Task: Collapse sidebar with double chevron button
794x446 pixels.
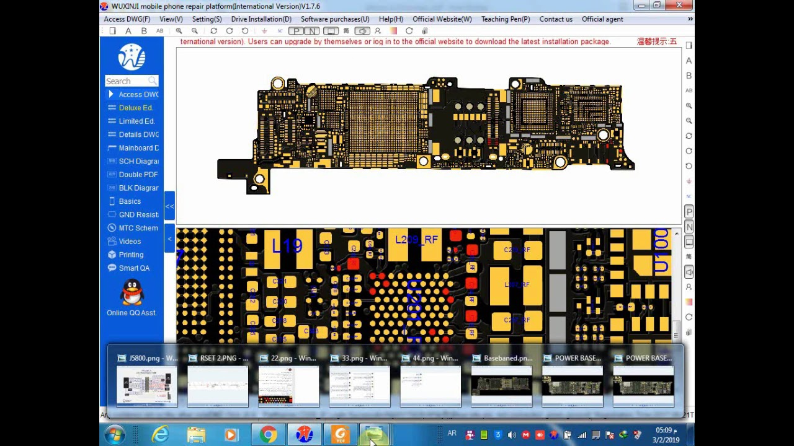Action: pyautogui.click(x=169, y=206)
